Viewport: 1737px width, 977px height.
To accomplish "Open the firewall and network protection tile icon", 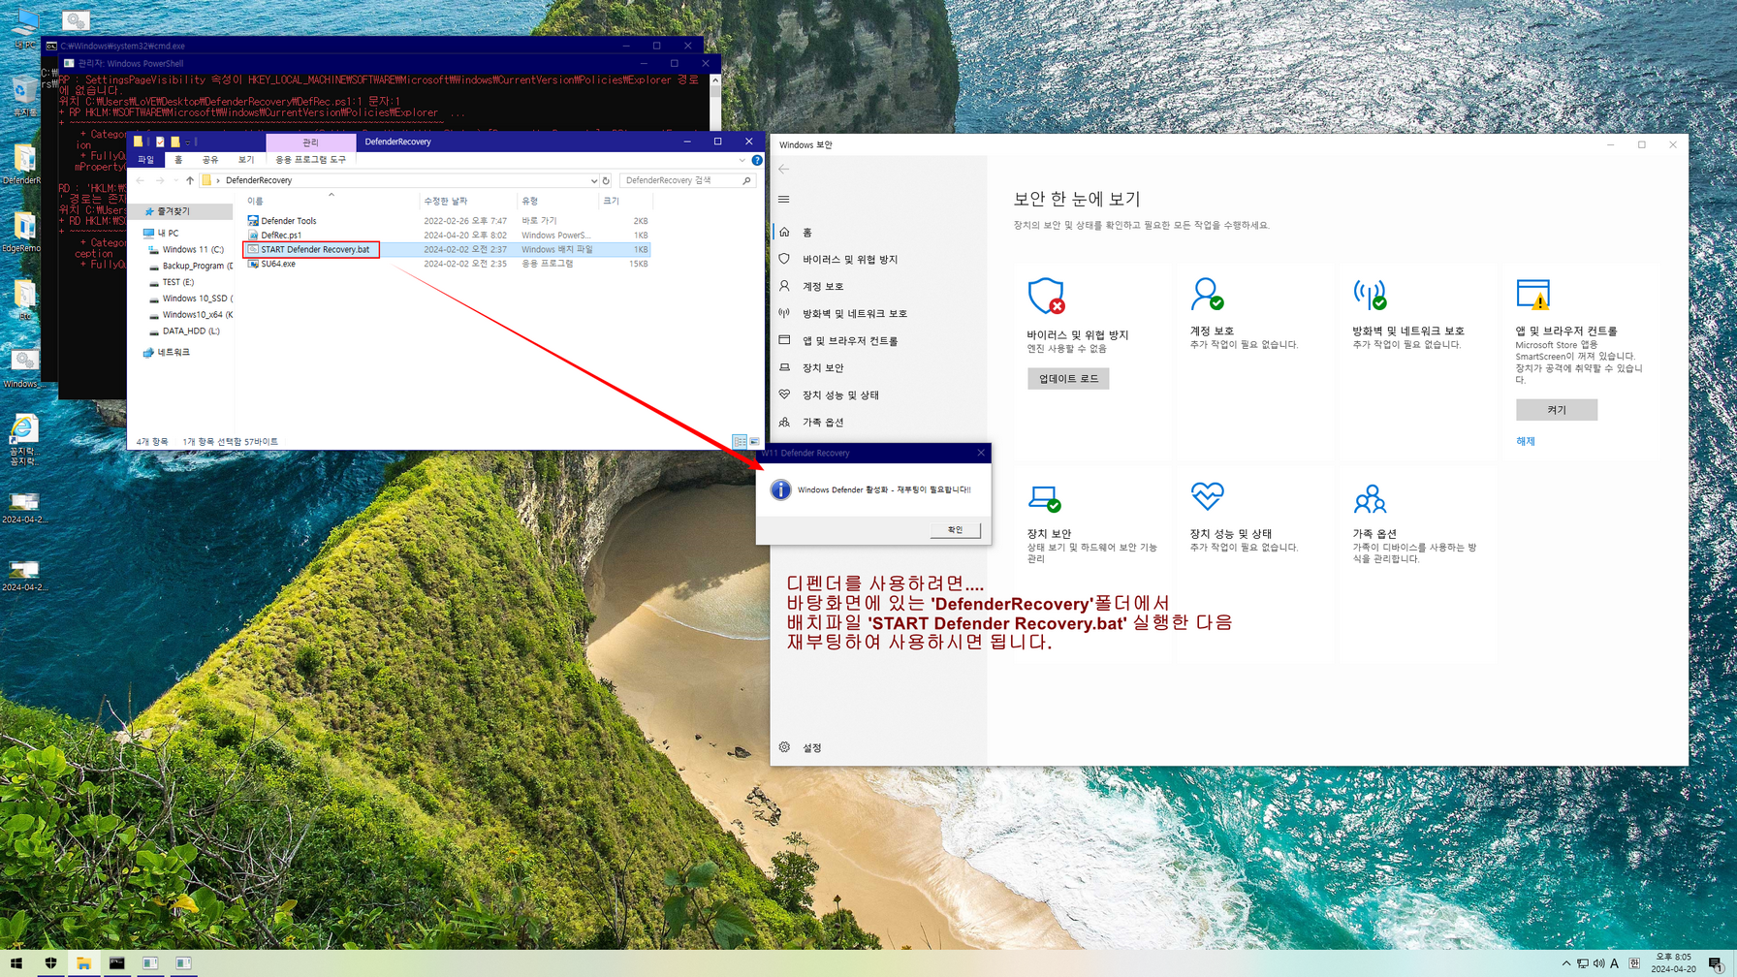I will [x=1370, y=295].
